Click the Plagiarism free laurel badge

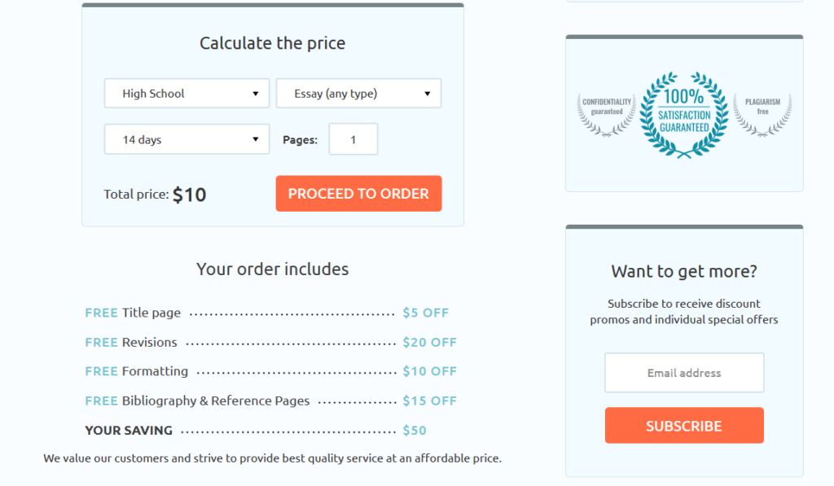tap(762, 115)
